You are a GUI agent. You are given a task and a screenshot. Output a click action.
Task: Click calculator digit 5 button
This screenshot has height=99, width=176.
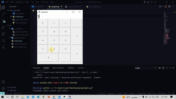coord(54,40)
